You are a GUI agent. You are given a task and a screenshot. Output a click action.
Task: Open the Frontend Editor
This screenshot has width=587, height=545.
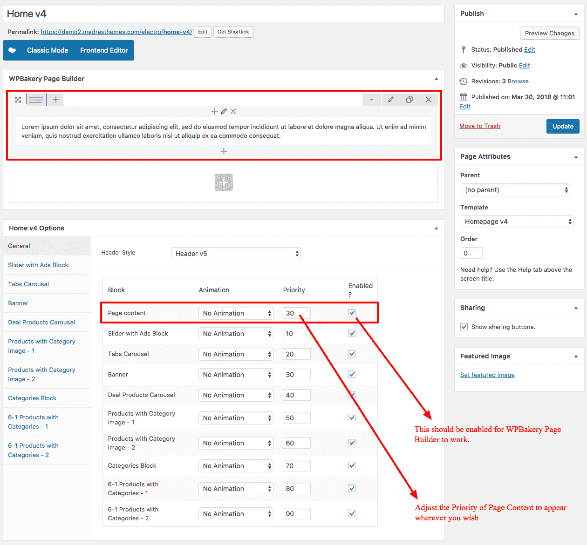point(104,50)
